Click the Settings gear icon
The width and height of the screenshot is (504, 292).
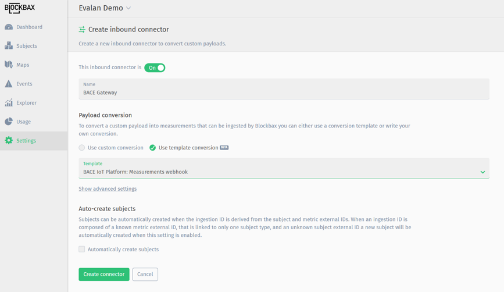9,141
